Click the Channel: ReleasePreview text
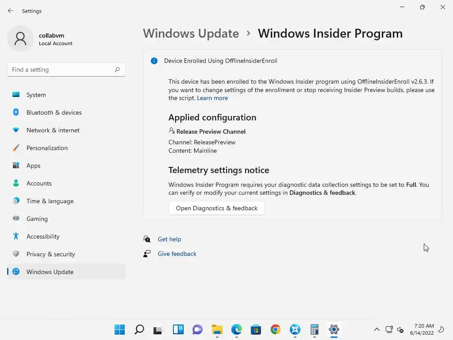Image resolution: width=453 pixels, height=340 pixels. pos(202,142)
